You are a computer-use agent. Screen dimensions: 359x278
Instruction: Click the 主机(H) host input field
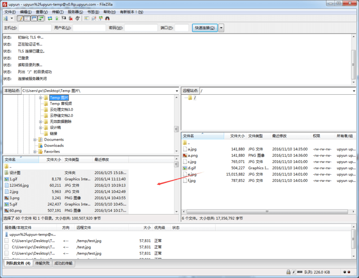[35, 28]
